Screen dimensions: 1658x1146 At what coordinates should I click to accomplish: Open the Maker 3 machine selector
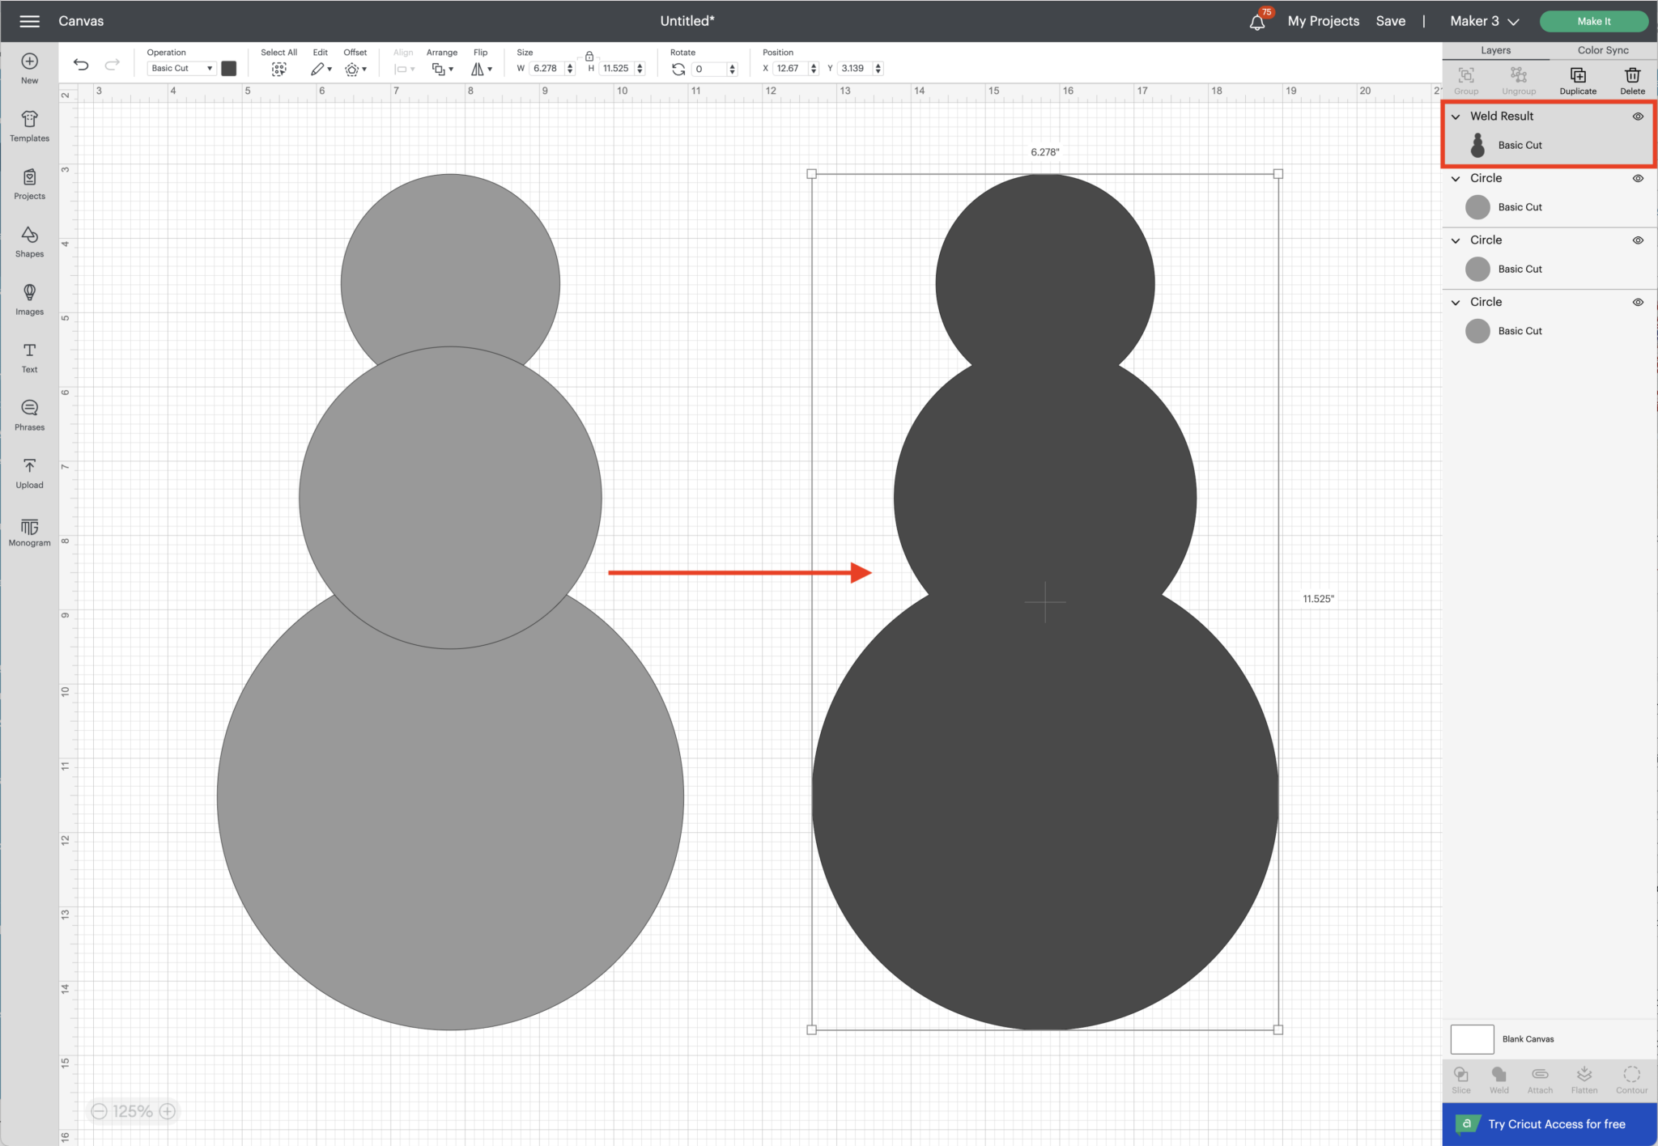[x=1484, y=20]
